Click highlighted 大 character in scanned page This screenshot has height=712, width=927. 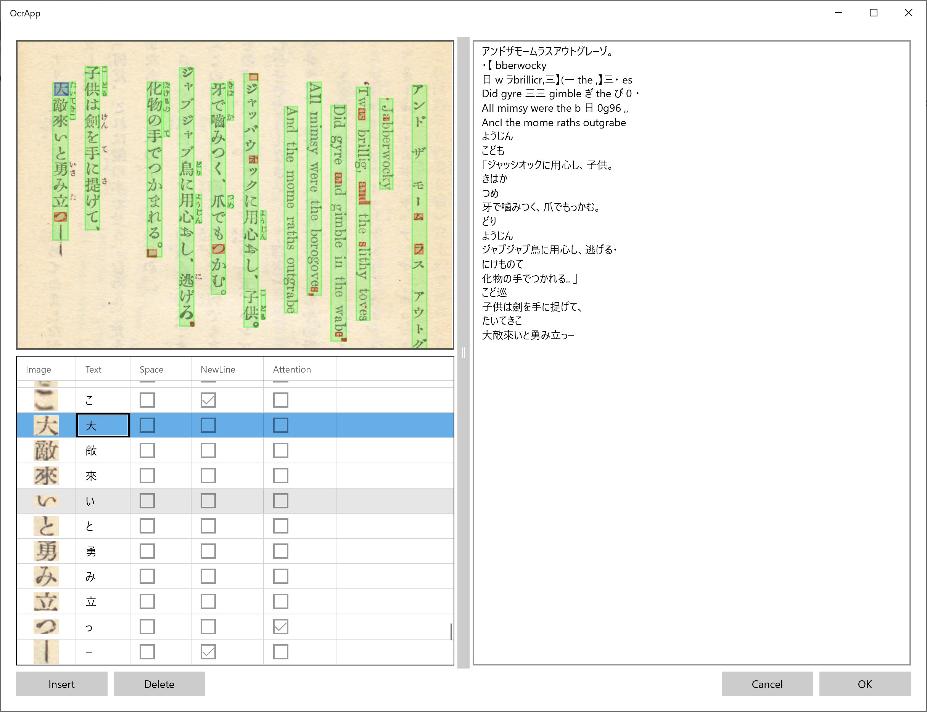61,89
